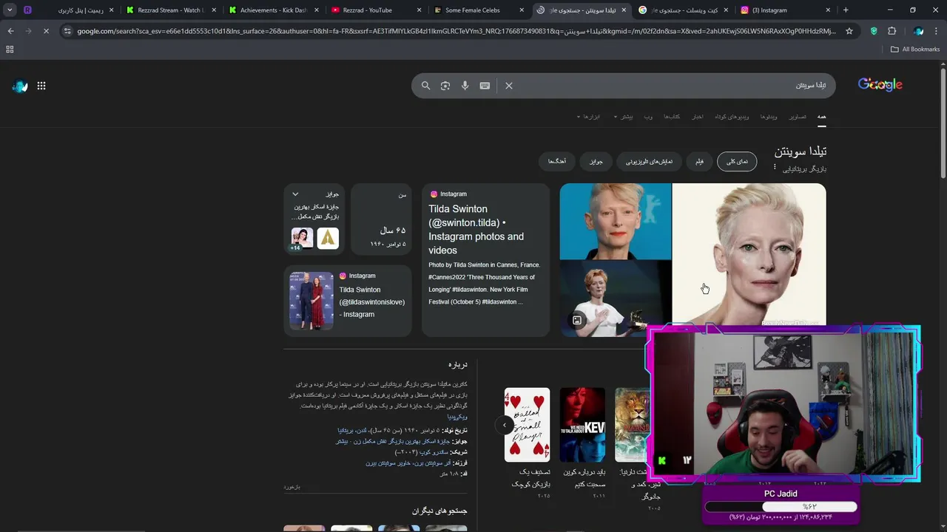The height and width of the screenshot is (532, 947).
Task: Go back to the previous page
Action: click(x=10, y=31)
